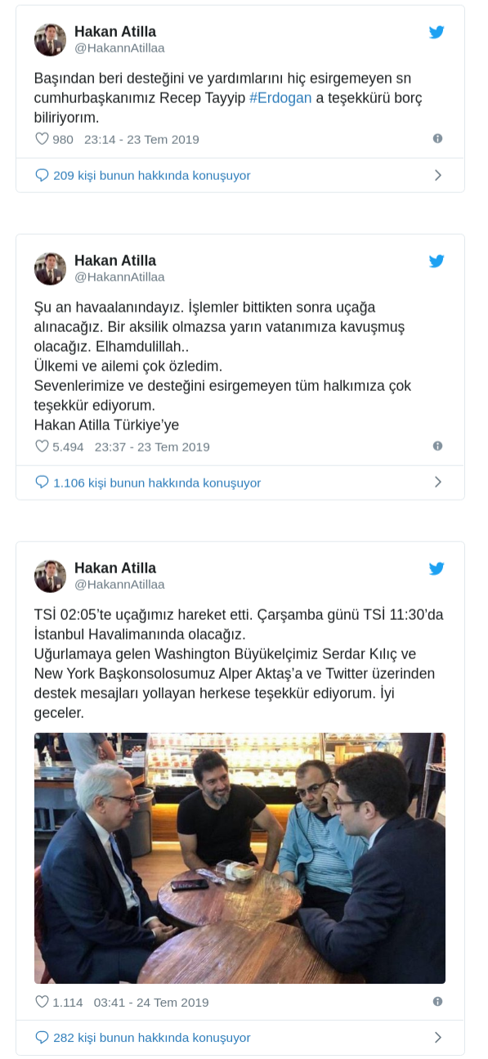Image resolution: width=488 pixels, height=1059 pixels.
Task: Expand the 282 kişi conversation chevron
Action: click(438, 1037)
